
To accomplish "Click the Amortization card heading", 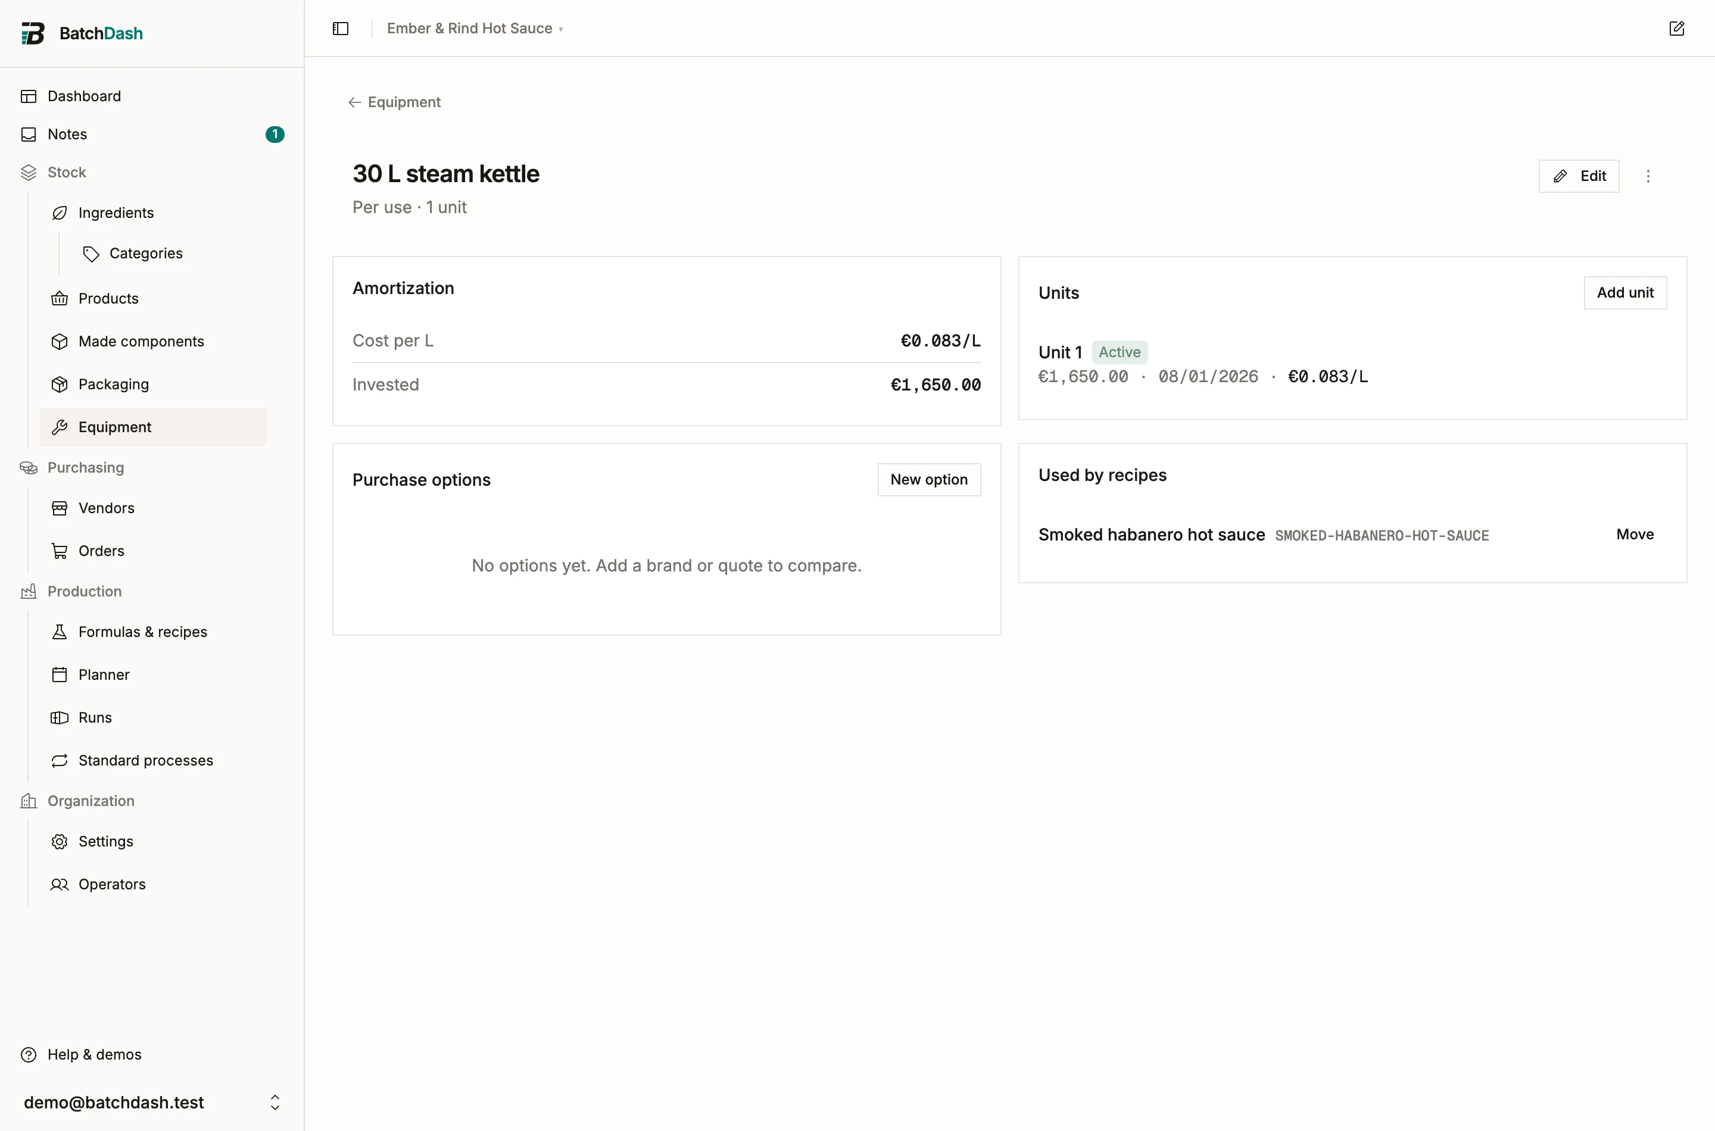I will coord(403,288).
